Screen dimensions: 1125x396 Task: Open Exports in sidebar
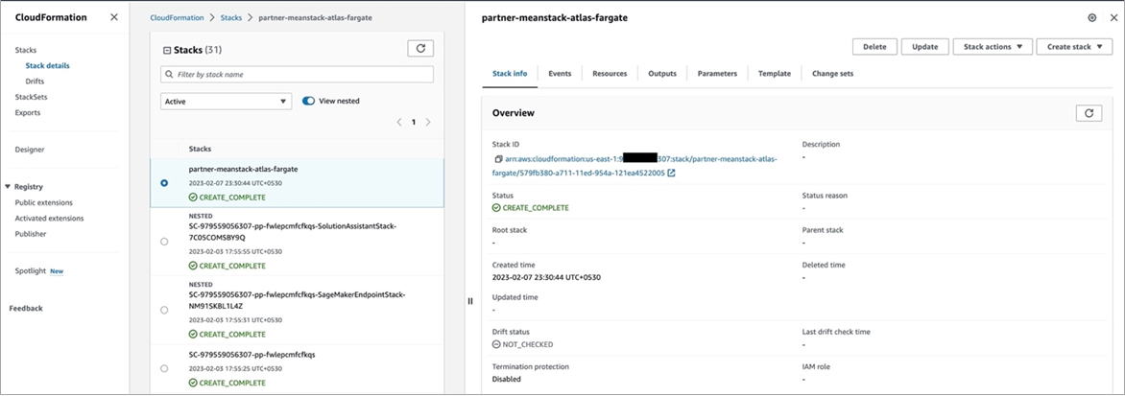(27, 112)
